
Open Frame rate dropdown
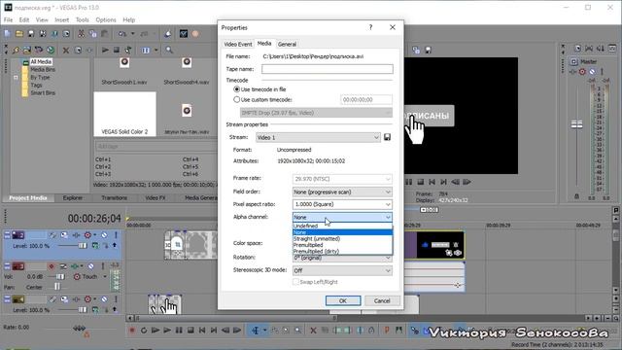(342, 179)
